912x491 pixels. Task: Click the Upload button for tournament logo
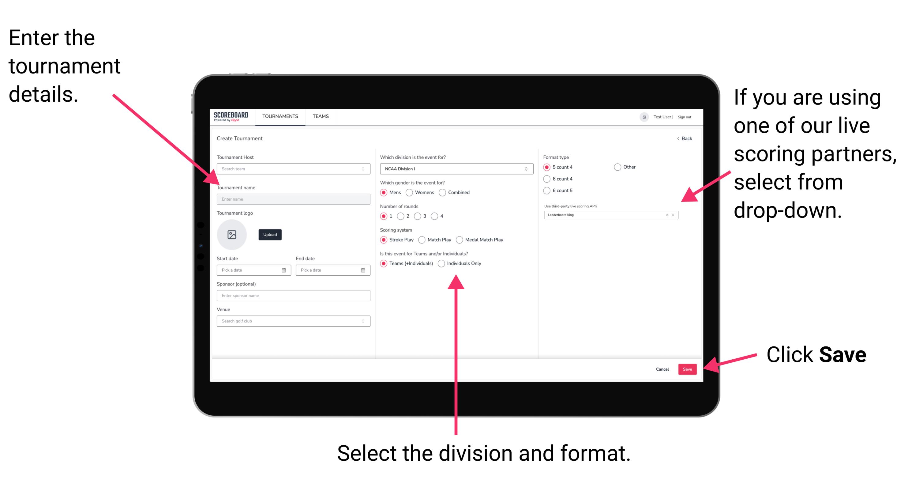269,235
